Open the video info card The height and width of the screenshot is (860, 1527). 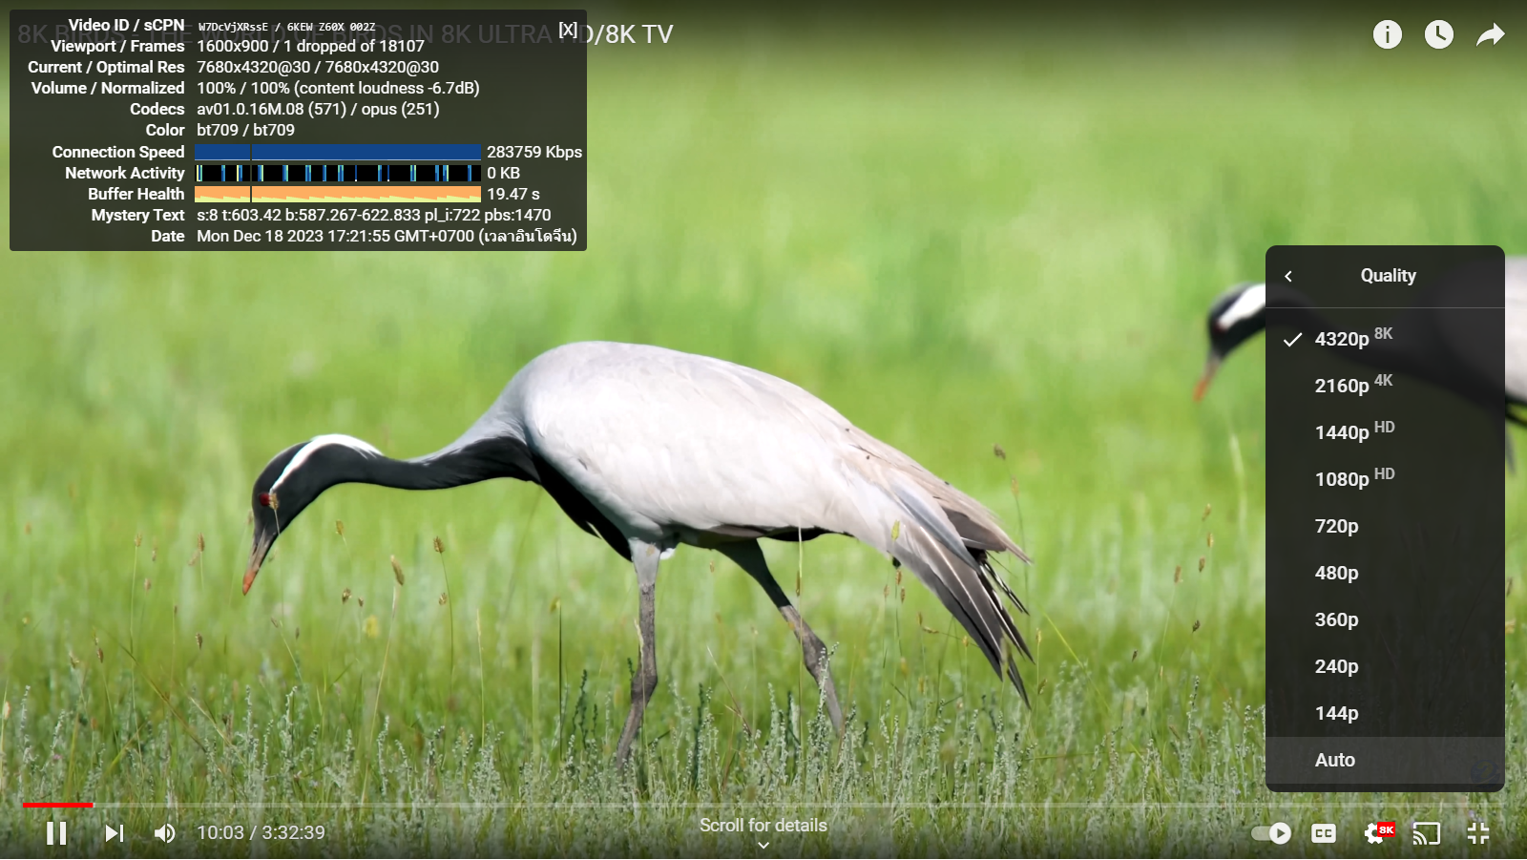pyautogui.click(x=1388, y=34)
